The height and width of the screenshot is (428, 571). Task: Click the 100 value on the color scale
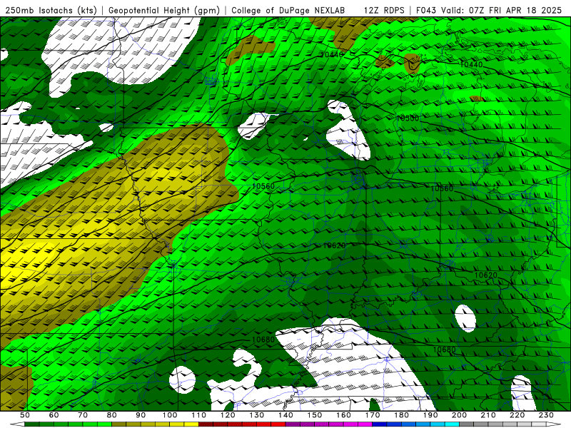pyautogui.click(x=170, y=415)
